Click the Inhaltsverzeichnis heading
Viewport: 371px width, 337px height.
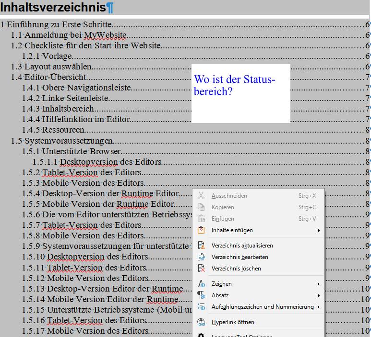(53, 7)
